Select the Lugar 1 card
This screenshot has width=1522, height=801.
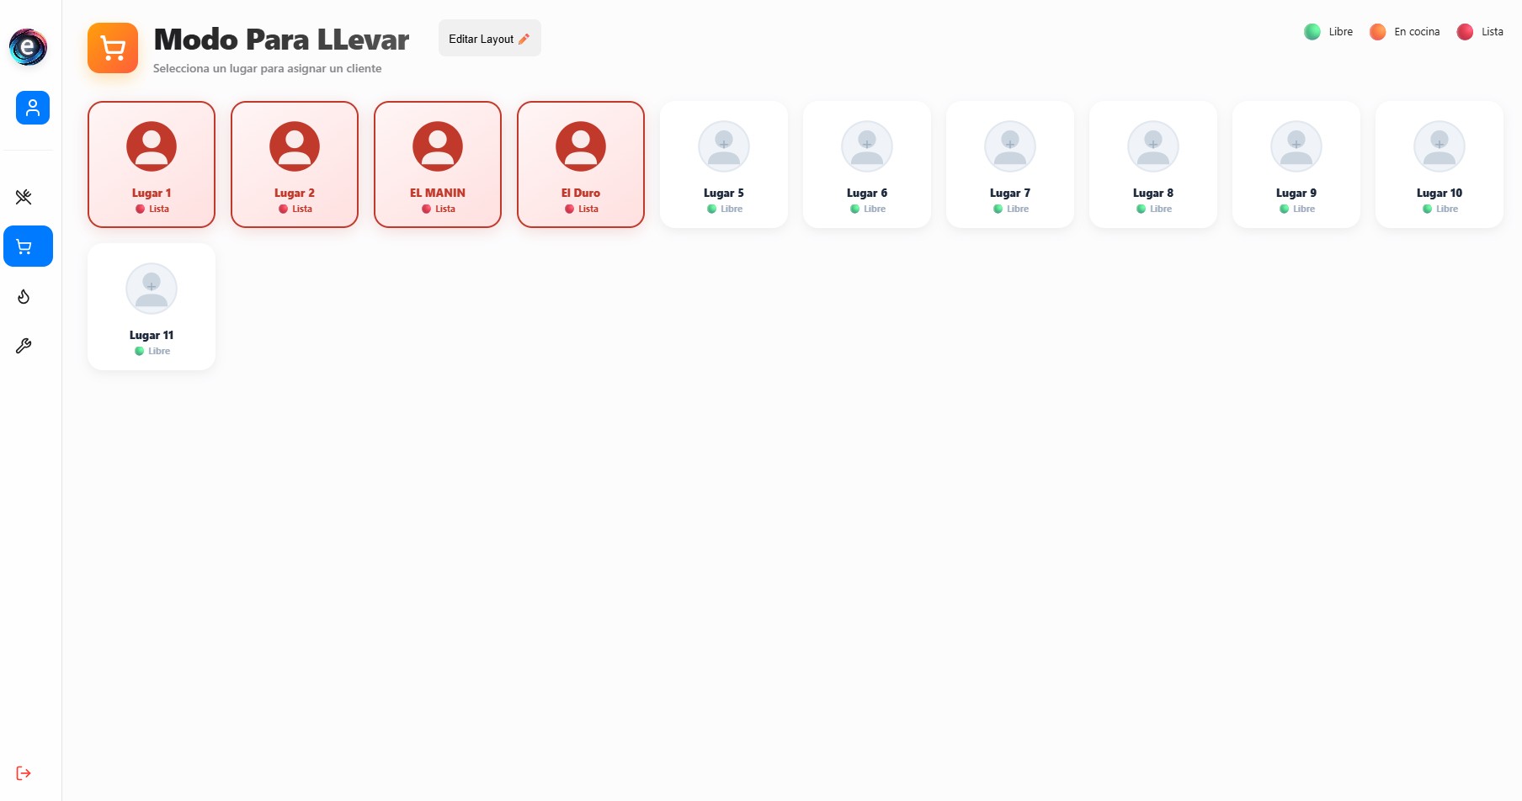(x=152, y=165)
